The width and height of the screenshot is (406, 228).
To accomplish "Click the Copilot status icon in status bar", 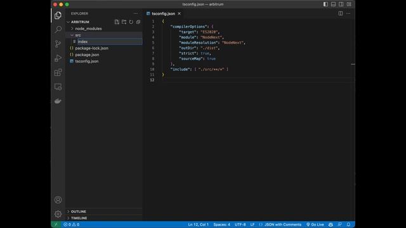I will click(x=331, y=224).
